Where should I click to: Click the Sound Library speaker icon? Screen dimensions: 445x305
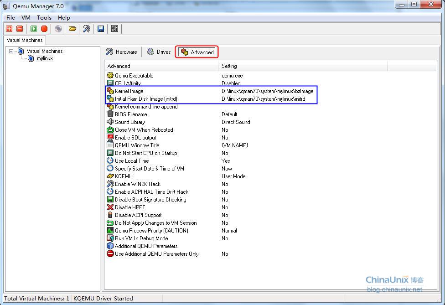(110, 122)
